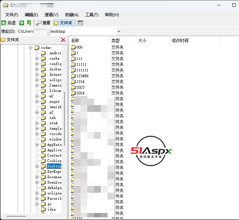
Task: Select the .omnish folder icon in tree
Action: coord(43,107)
